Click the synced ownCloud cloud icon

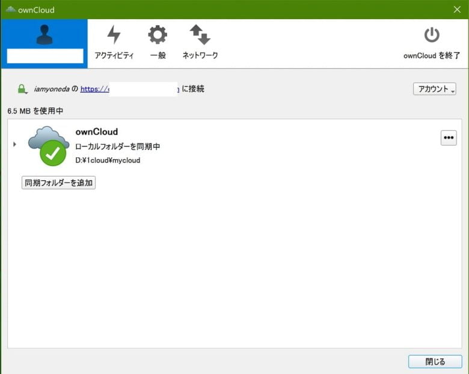tap(49, 146)
